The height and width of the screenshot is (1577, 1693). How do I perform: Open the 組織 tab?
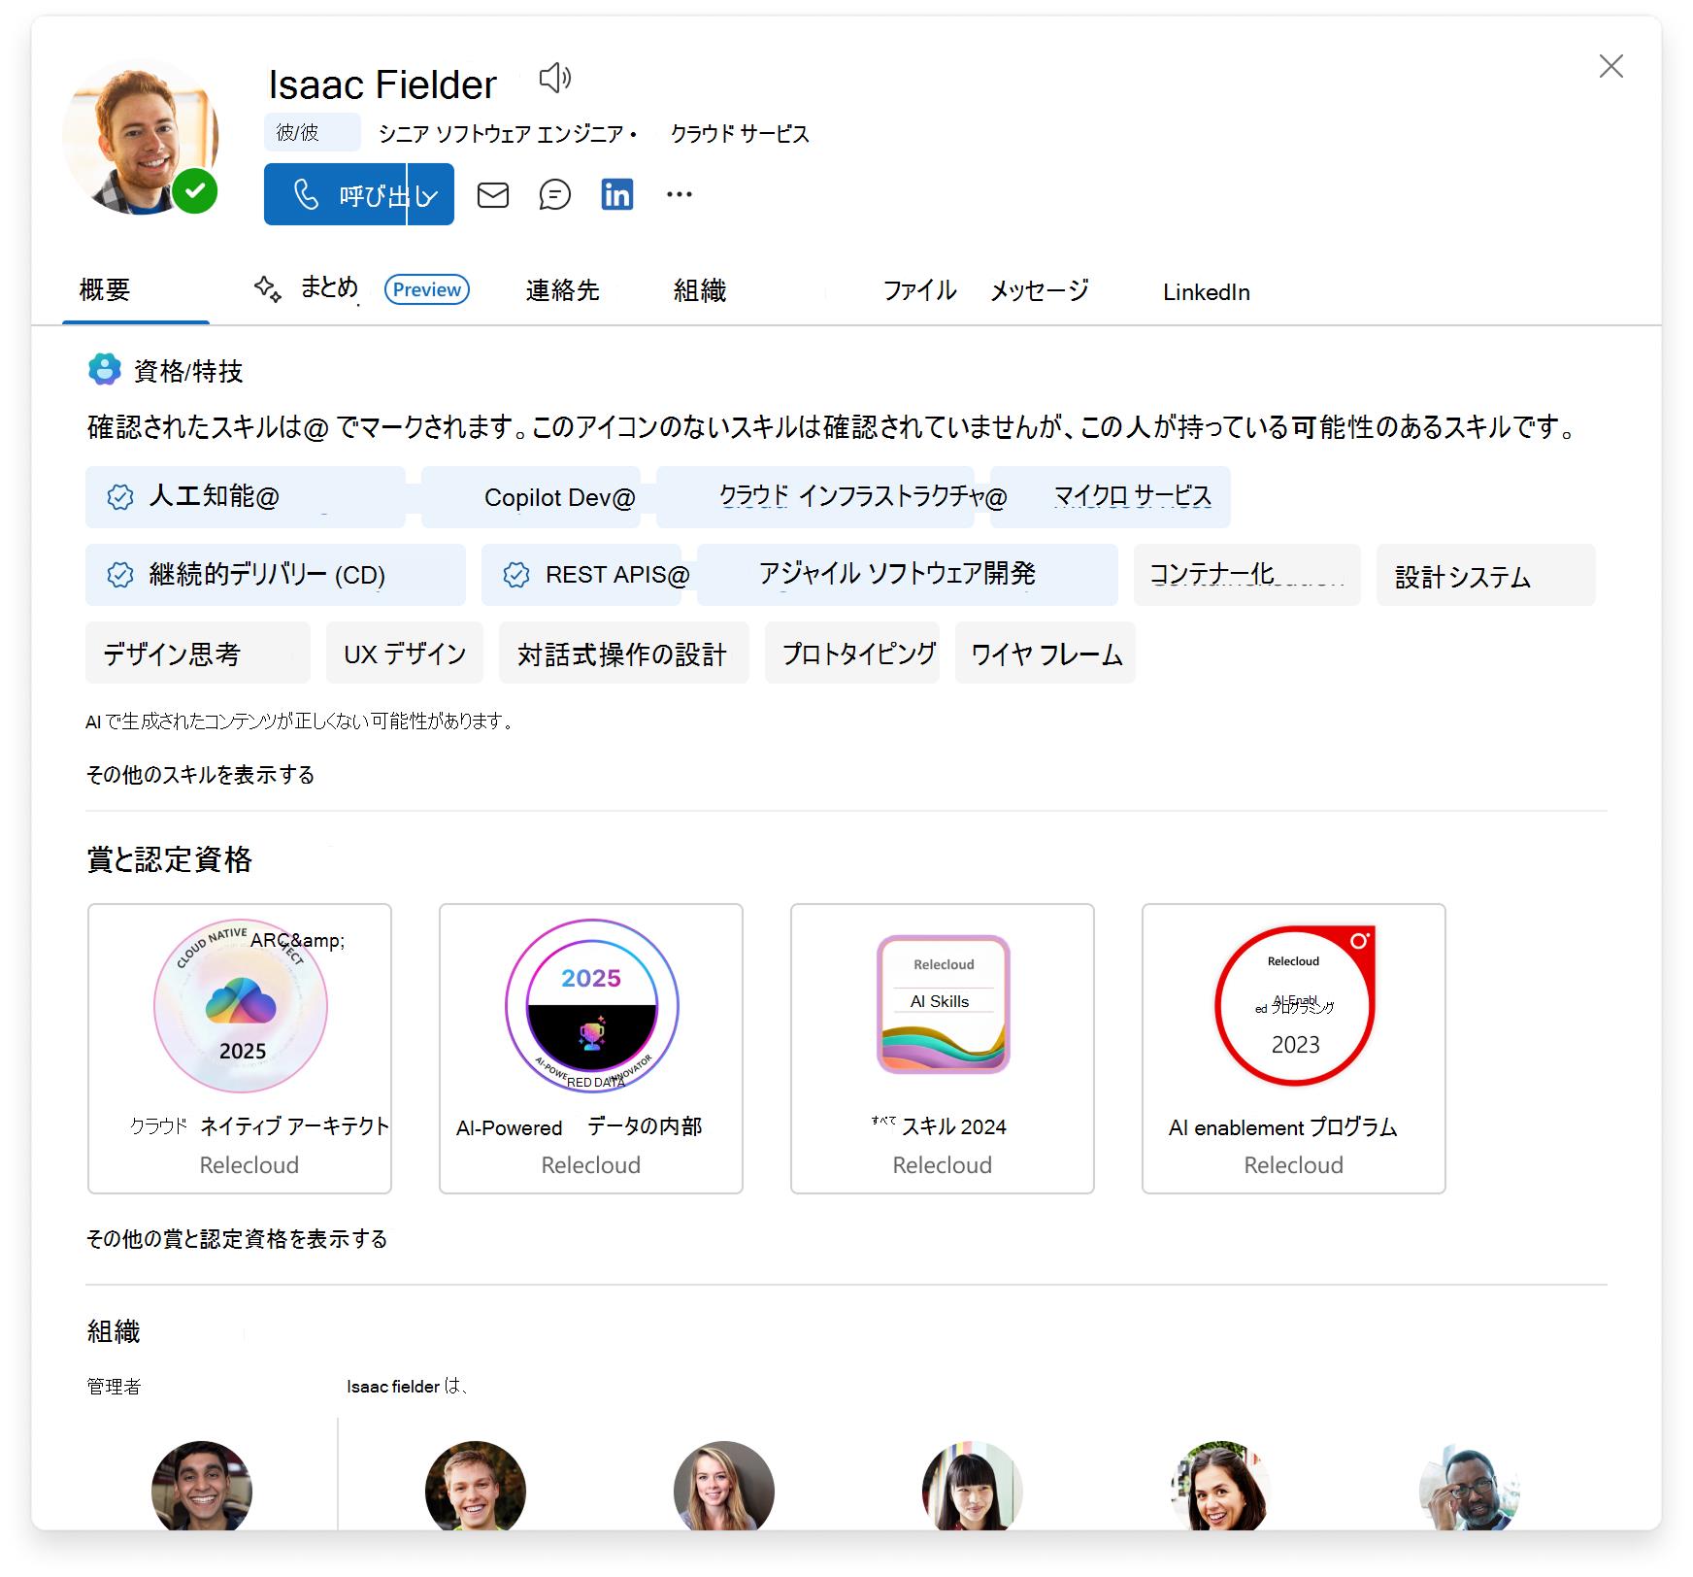coord(700,290)
